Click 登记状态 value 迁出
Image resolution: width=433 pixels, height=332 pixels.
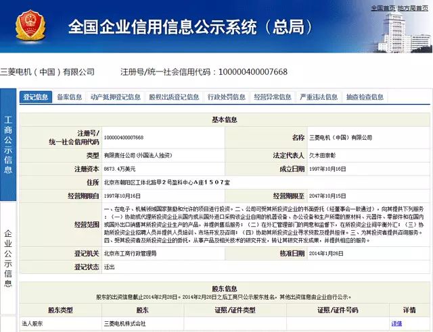pyautogui.click(x=109, y=267)
